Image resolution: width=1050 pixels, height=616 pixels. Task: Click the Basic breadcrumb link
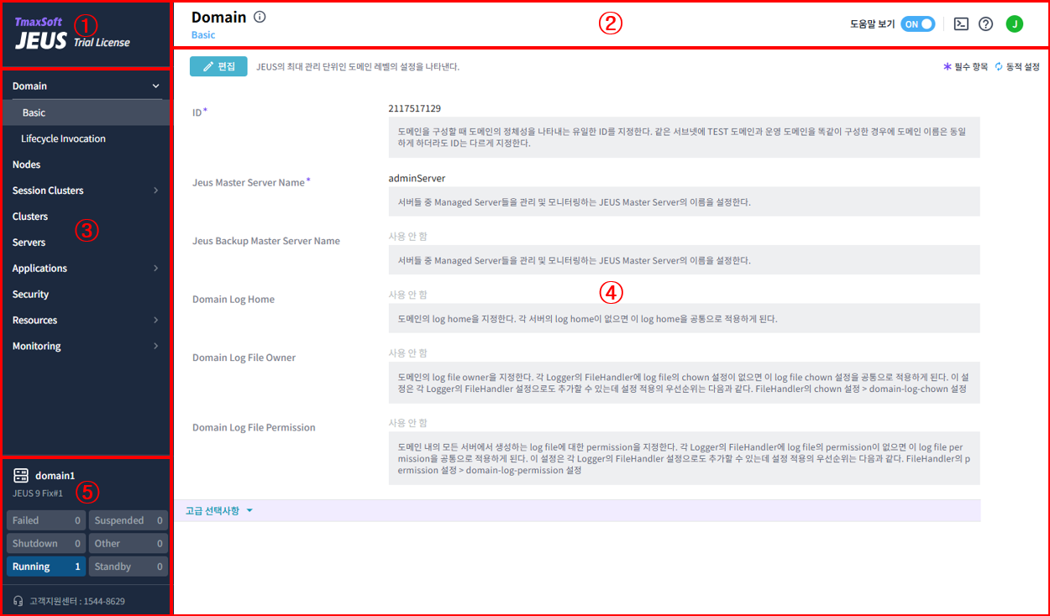(x=203, y=35)
